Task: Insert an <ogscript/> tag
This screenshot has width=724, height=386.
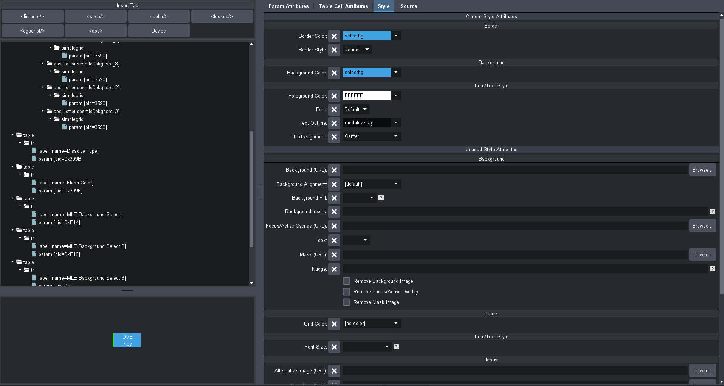Action: click(x=33, y=31)
